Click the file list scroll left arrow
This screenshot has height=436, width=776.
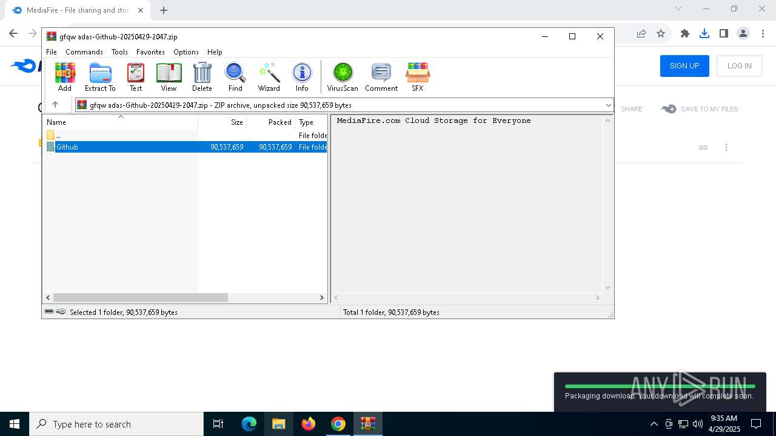[x=48, y=297]
